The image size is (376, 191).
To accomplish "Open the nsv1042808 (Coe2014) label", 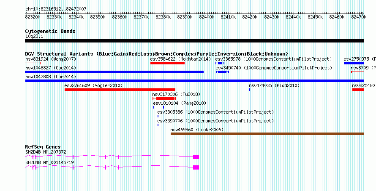I will click(x=51, y=77).
